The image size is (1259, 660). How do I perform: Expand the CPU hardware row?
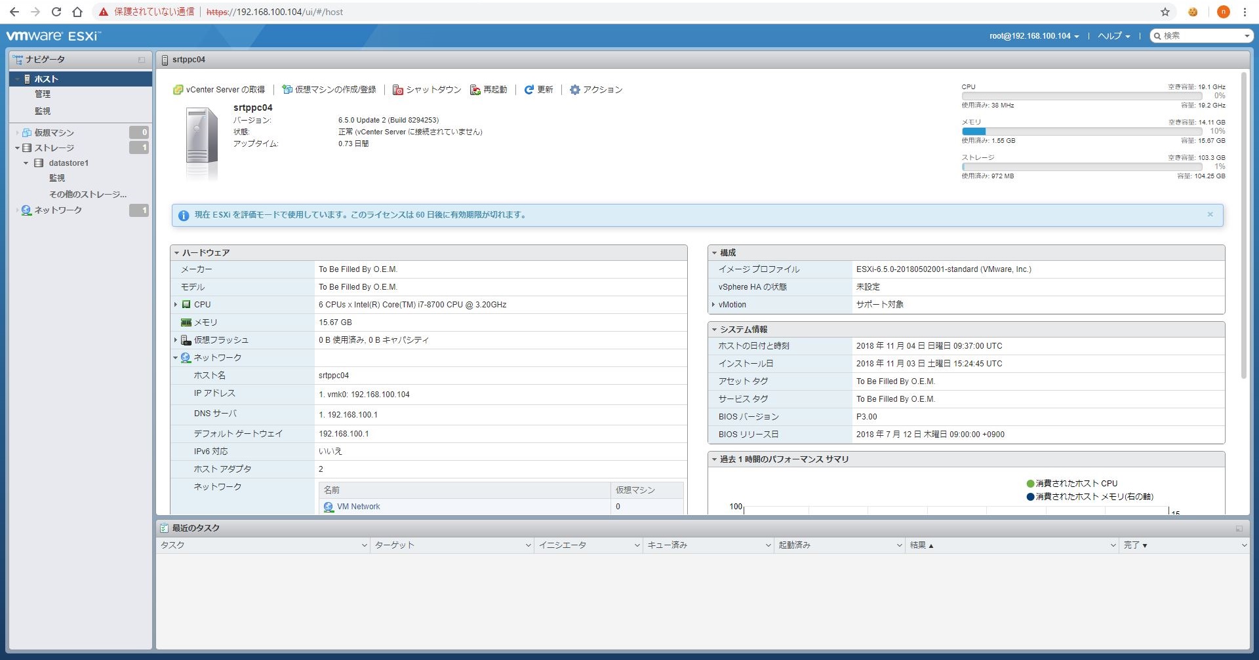[x=176, y=305]
